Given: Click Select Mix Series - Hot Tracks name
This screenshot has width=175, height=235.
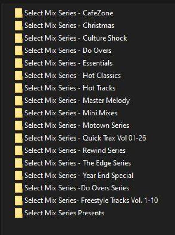Looking at the screenshot, I should tap(70, 88).
